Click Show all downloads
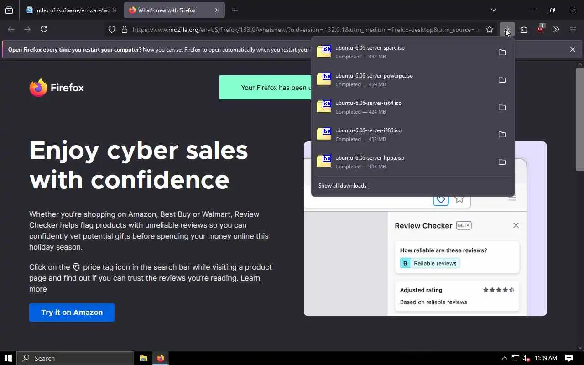Image resolution: width=584 pixels, height=365 pixels. [x=342, y=186]
